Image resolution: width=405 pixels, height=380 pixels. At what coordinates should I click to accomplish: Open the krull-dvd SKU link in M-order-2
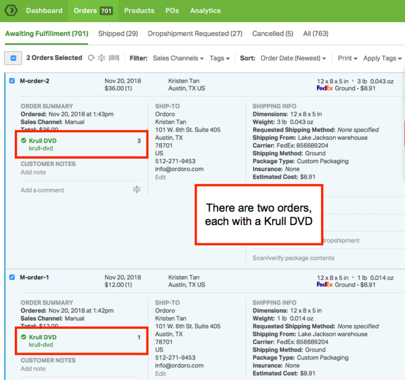41,149
